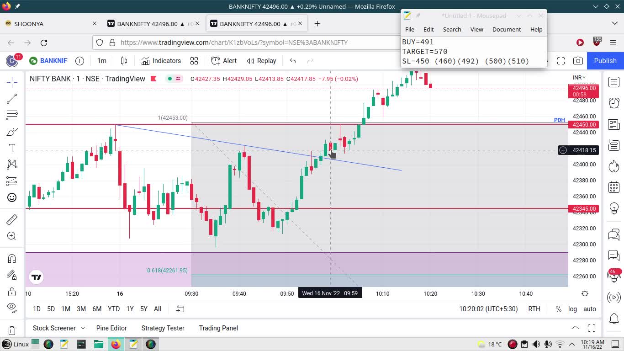Select the trend line drawing tool
Screen dimensions: 624x351
[12, 99]
